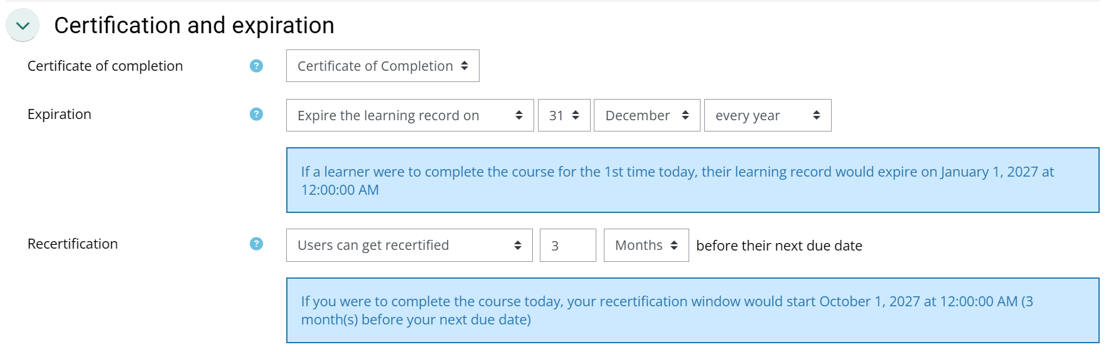Open the Months unit dropdown
This screenshot has height=352, width=1111.
point(646,245)
